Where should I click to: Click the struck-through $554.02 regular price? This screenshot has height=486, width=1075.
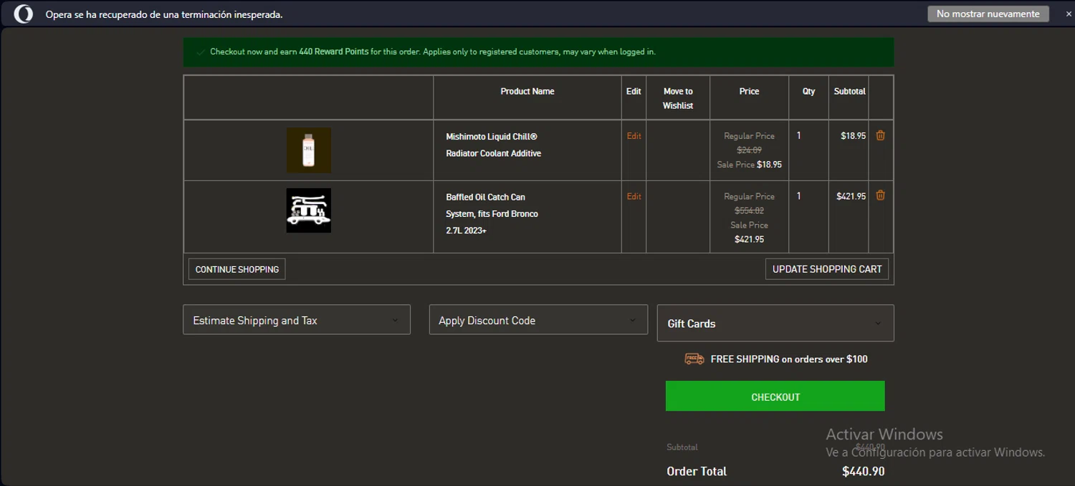[x=749, y=210]
